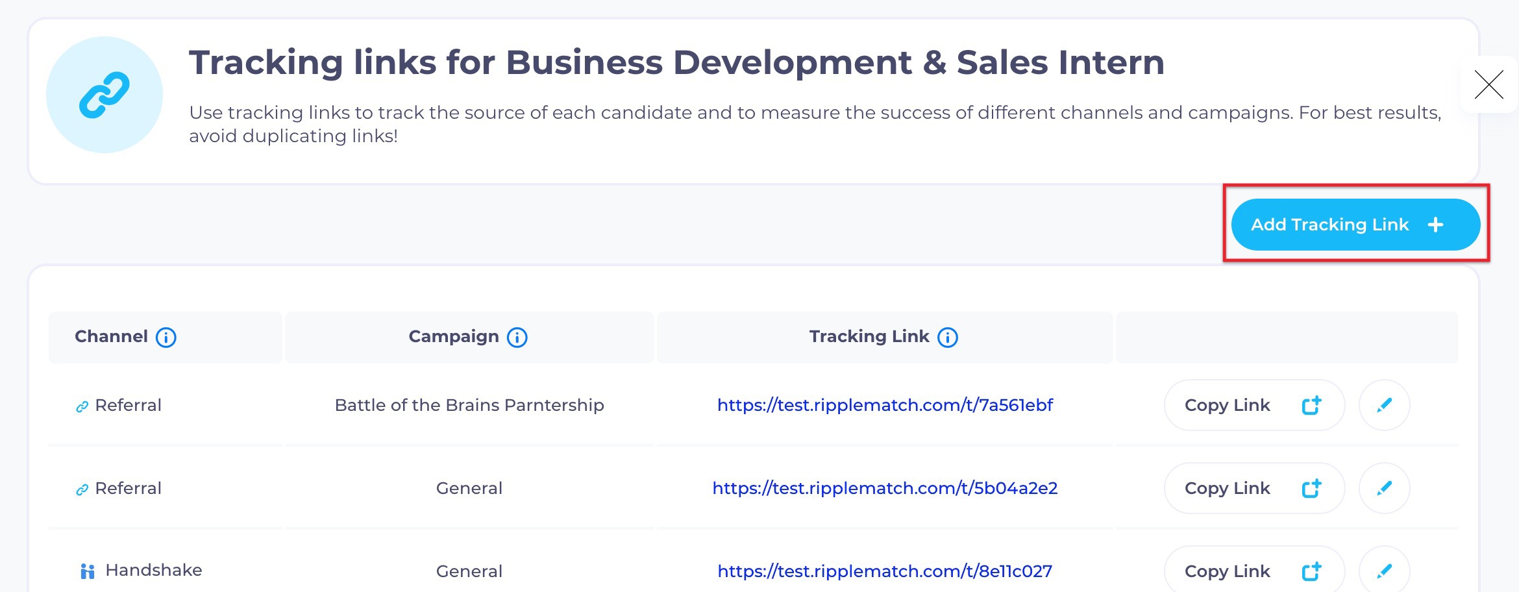This screenshot has width=1519, height=592.
Task: Edit the Referral General tracking link
Action: (1384, 488)
